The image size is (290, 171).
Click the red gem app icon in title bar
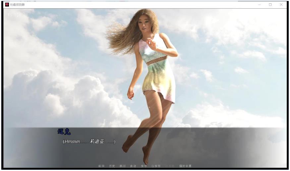tap(7, 5)
